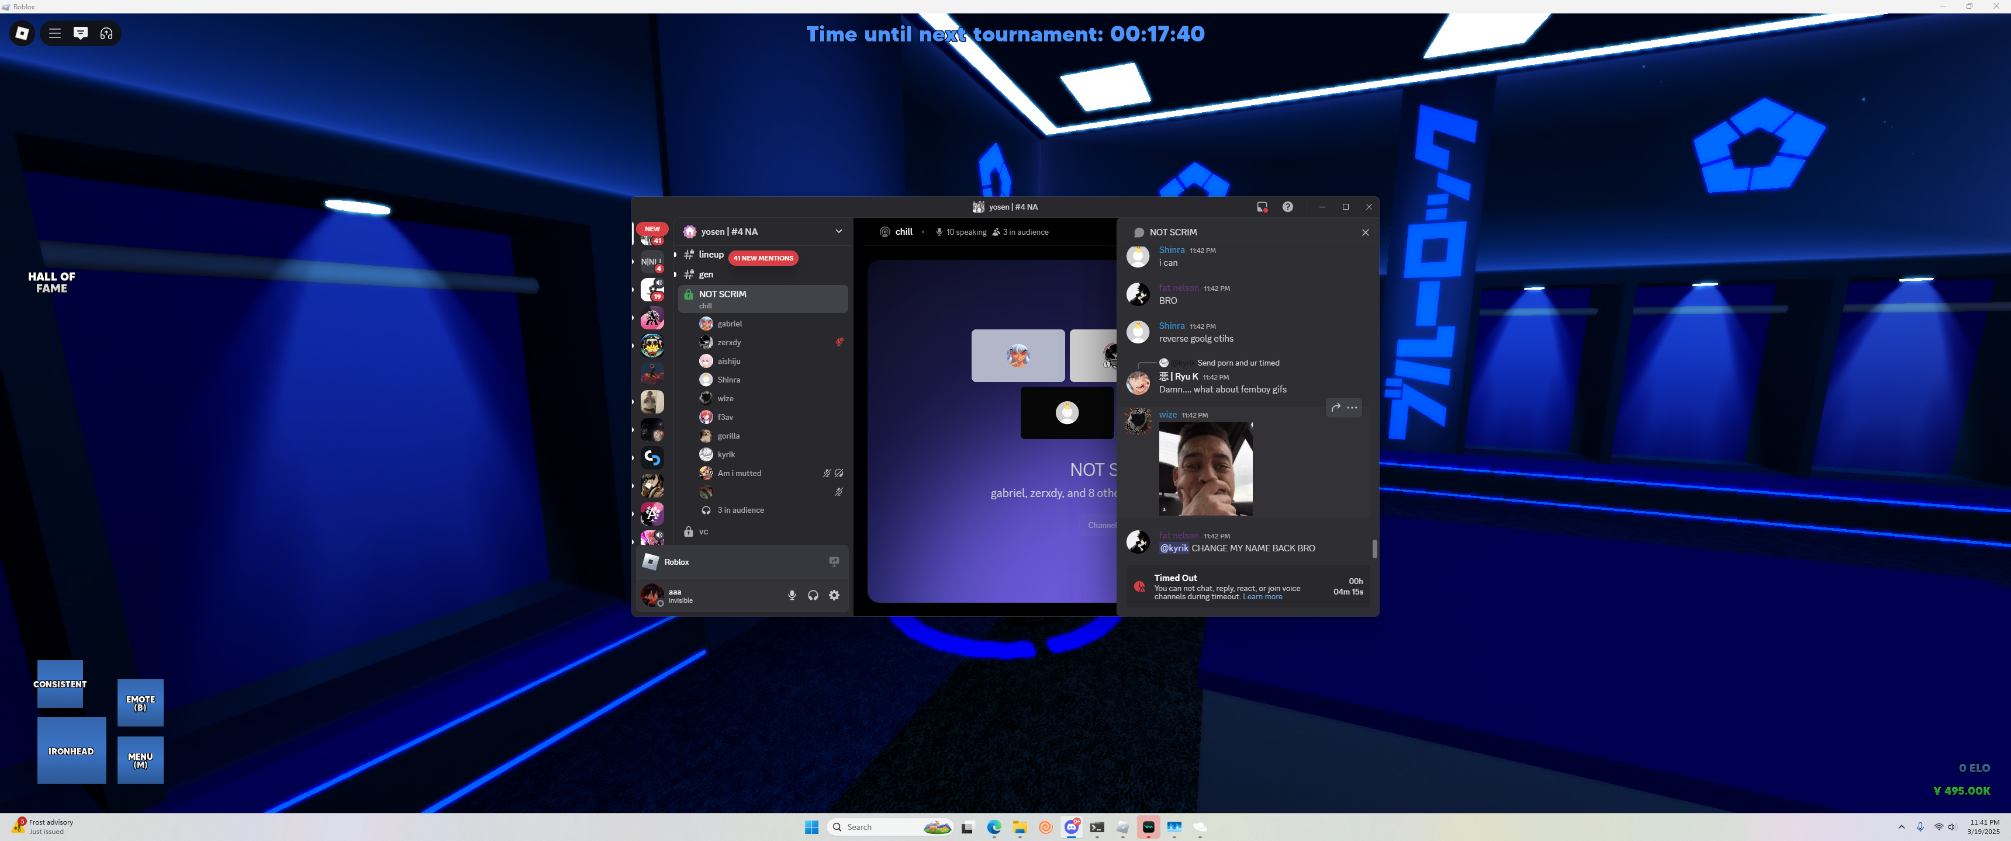Open Discord help question mark icon
The image size is (2011, 841).
1287,207
